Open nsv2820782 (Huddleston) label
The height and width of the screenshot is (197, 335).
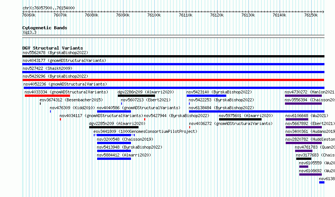coord(310,139)
